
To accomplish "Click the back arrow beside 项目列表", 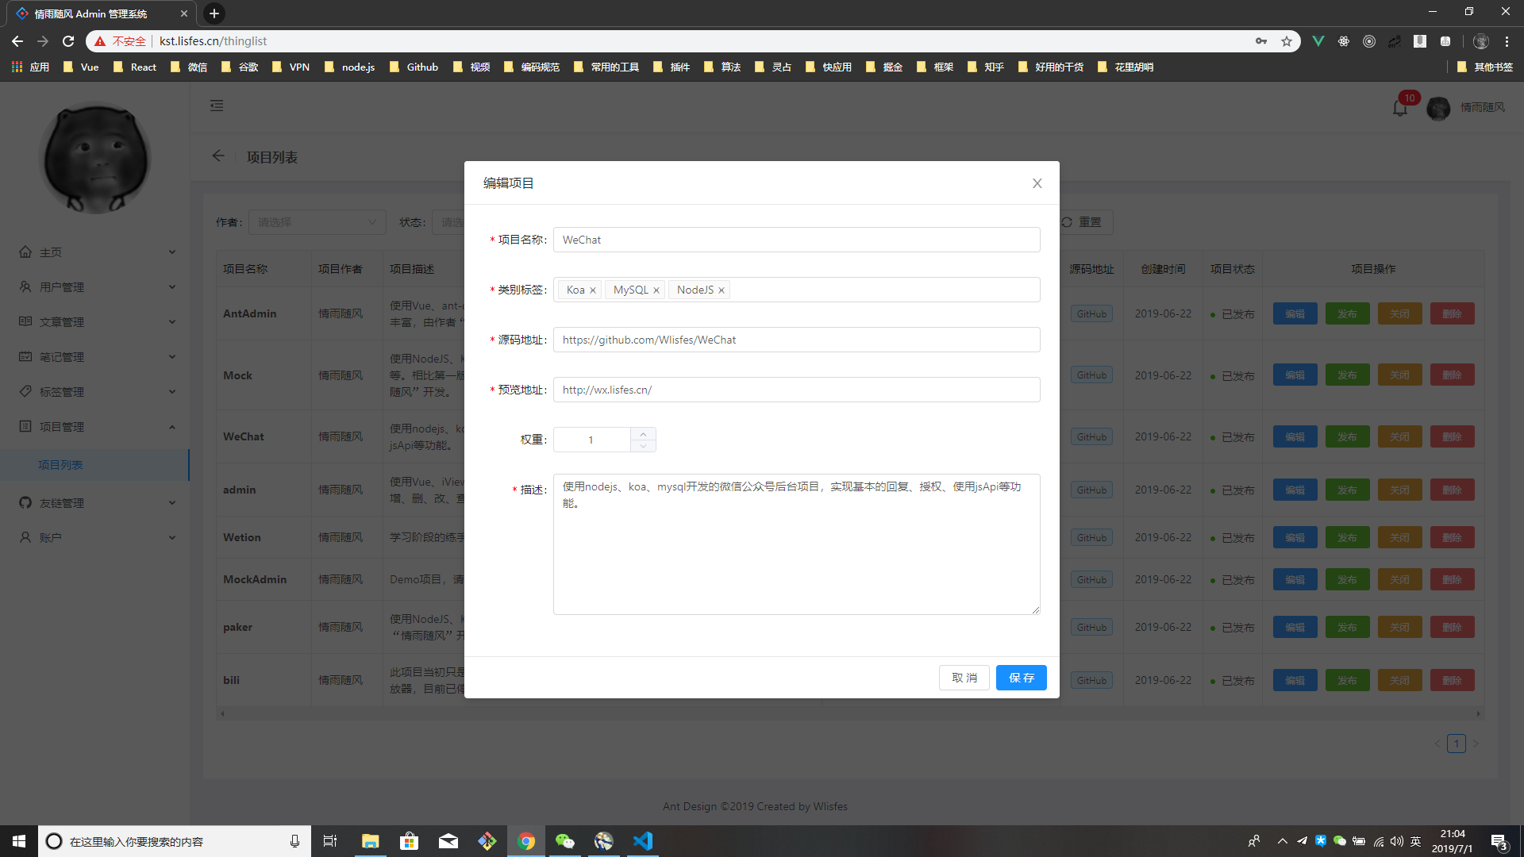I will 218,156.
